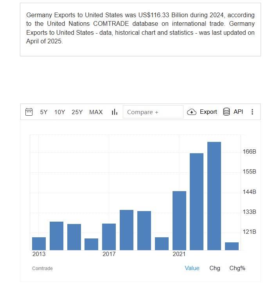Click the 155B axis label
This screenshot has width=268, height=283.
point(249,172)
